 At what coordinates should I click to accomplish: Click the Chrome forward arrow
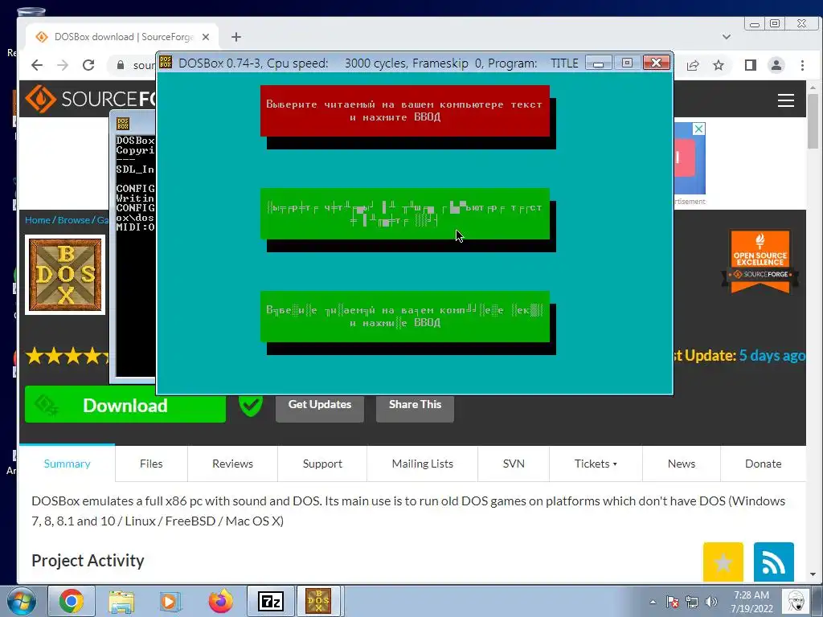(63, 65)
